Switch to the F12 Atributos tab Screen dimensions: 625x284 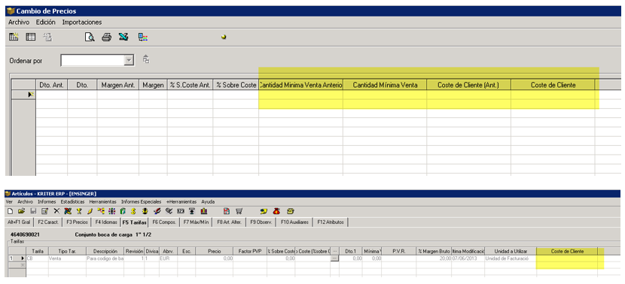coord(331,222)
